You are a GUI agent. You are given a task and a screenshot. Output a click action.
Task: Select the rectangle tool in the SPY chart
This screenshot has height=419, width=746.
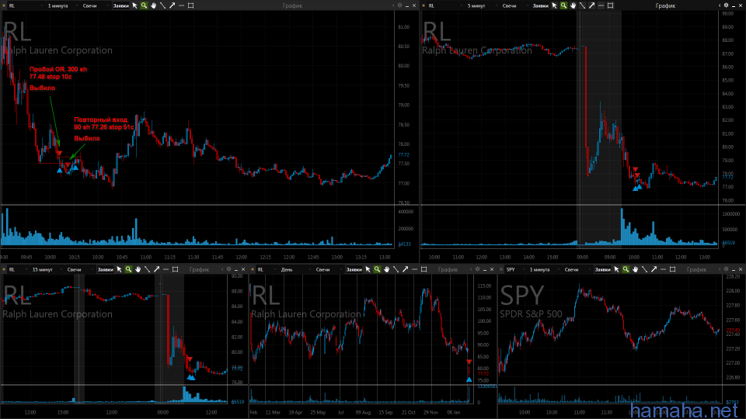click(x=673, y=269)
